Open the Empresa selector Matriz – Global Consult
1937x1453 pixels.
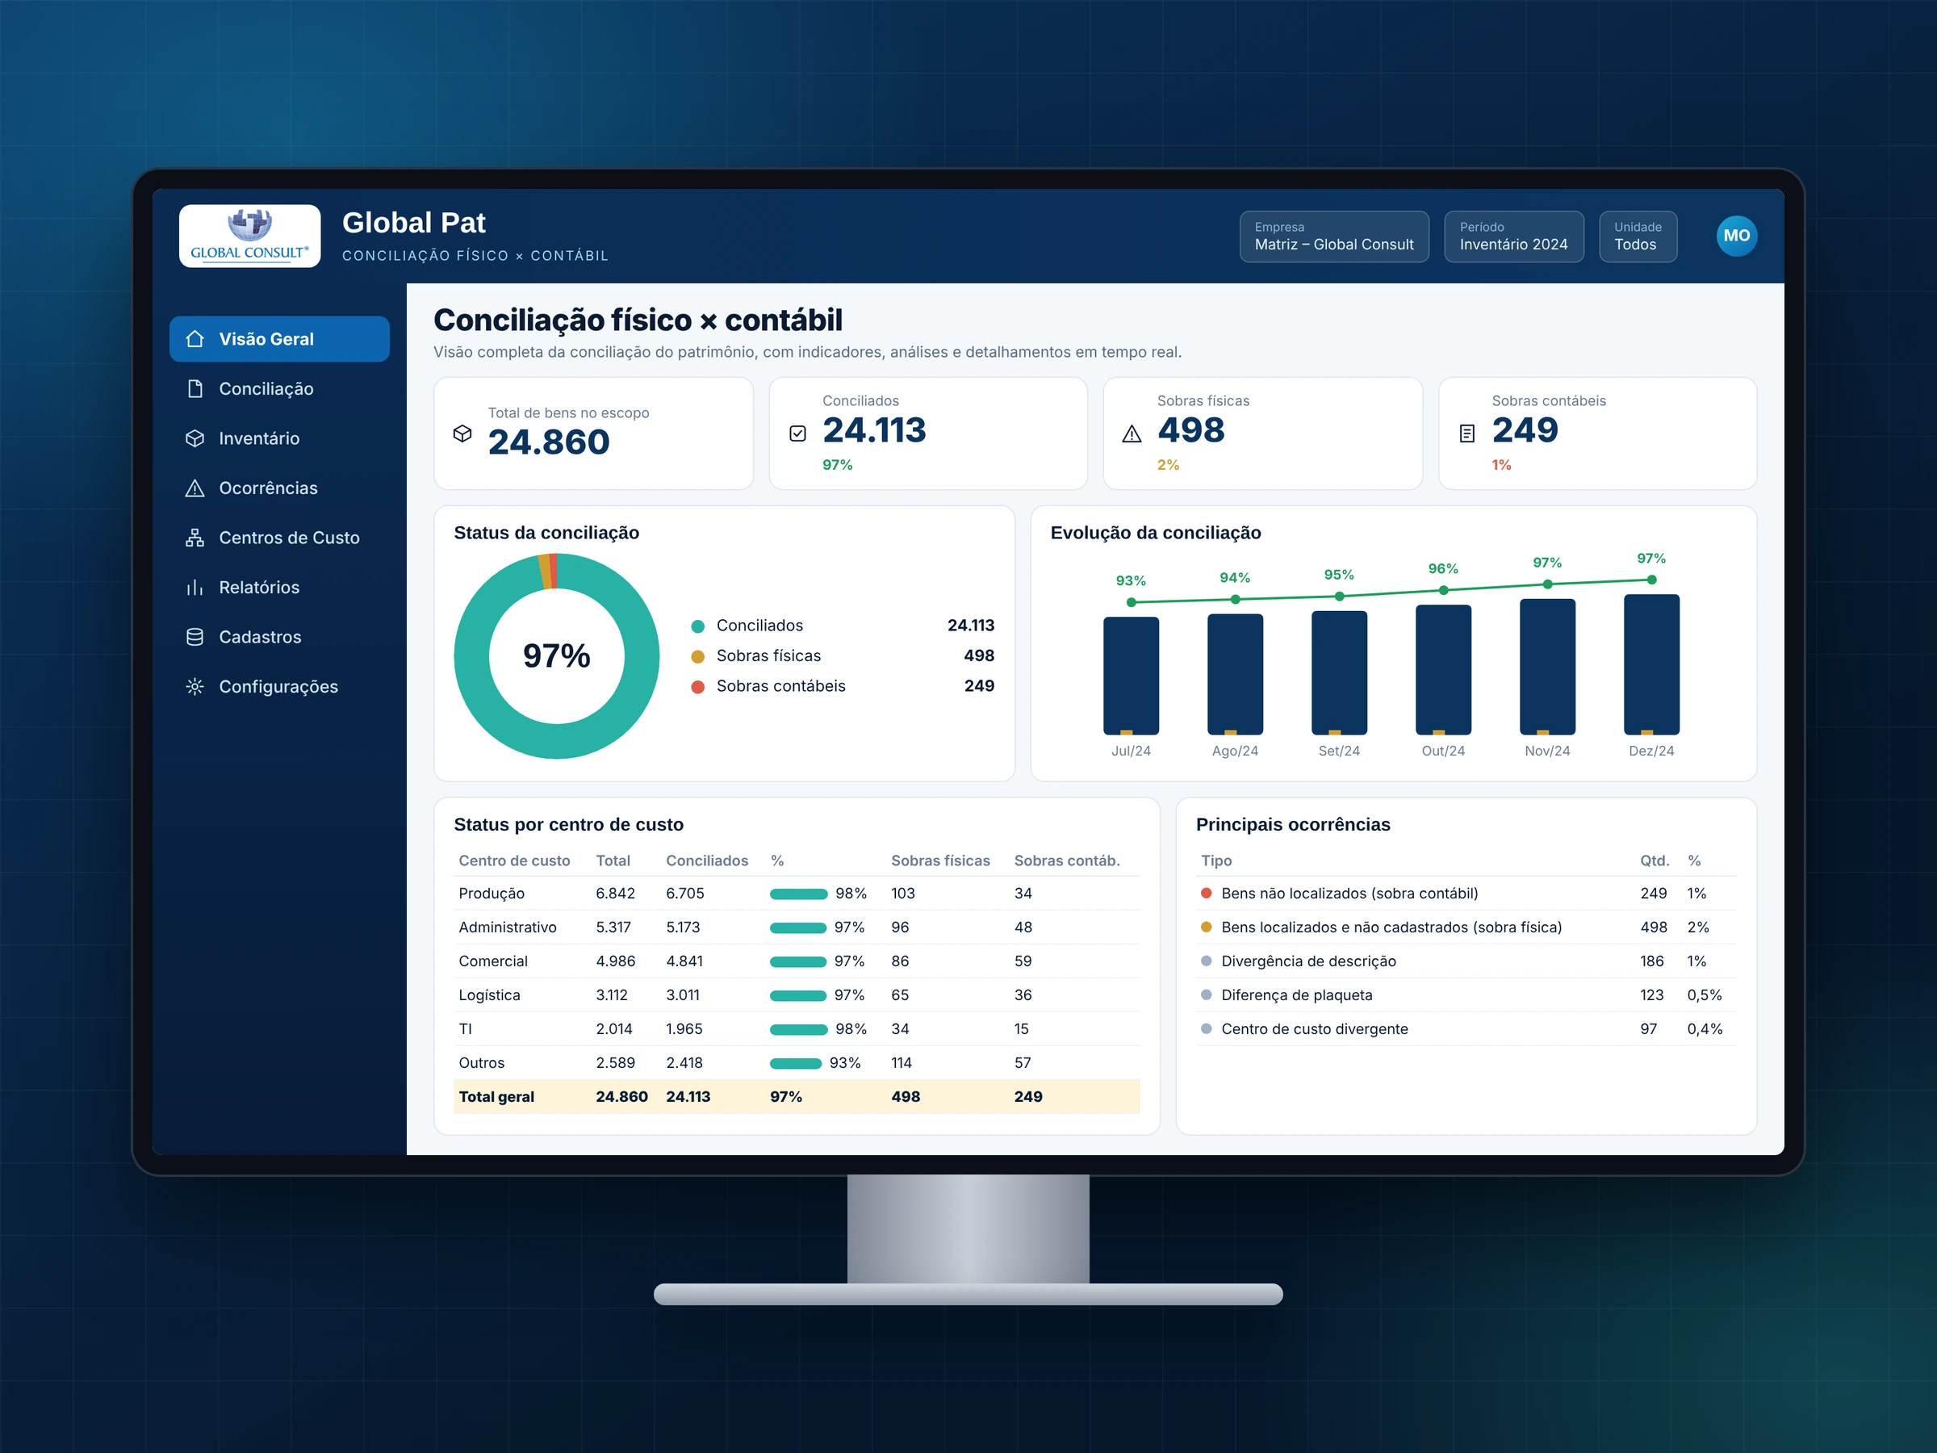[x=1333, y=237]
